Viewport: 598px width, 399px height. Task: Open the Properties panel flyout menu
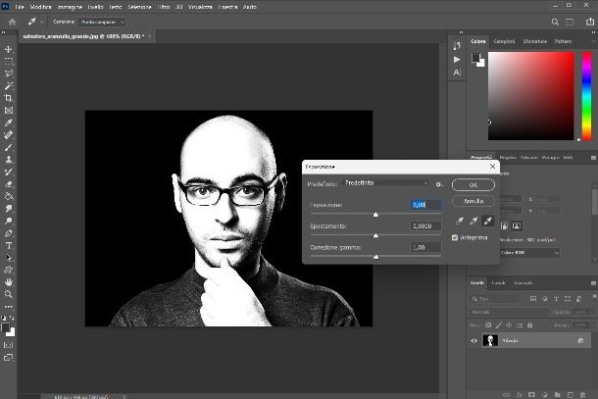[x=593, y=158]
